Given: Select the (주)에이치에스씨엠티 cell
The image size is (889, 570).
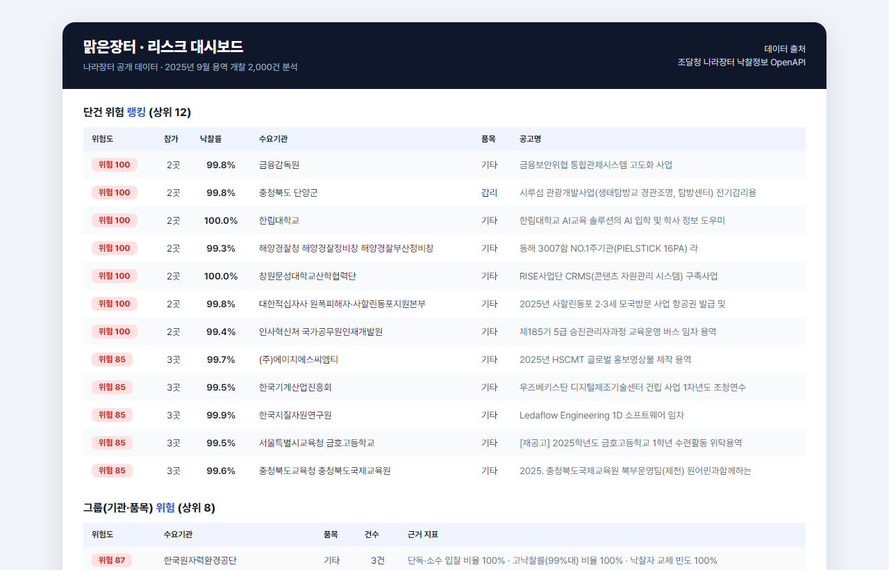Looking at the screenshot, I should point(299,359).
